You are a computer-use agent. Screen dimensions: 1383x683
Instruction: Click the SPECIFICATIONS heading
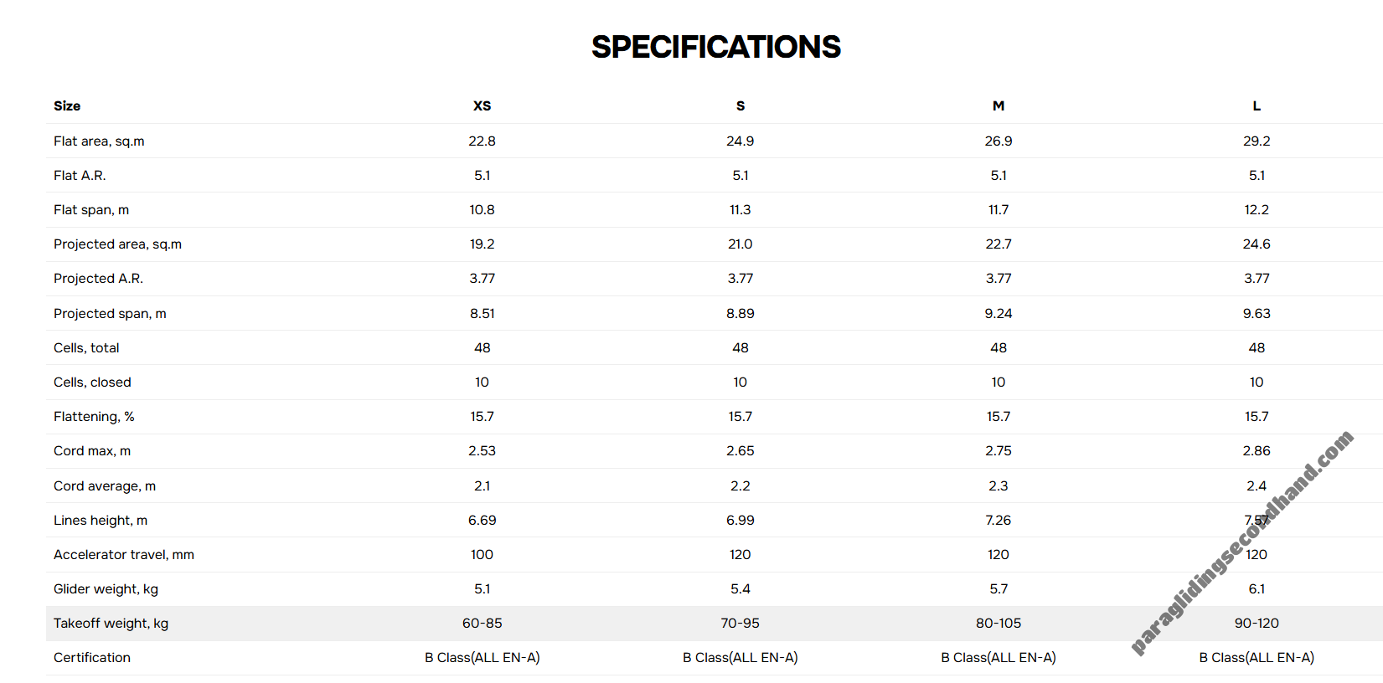(715, 47)
